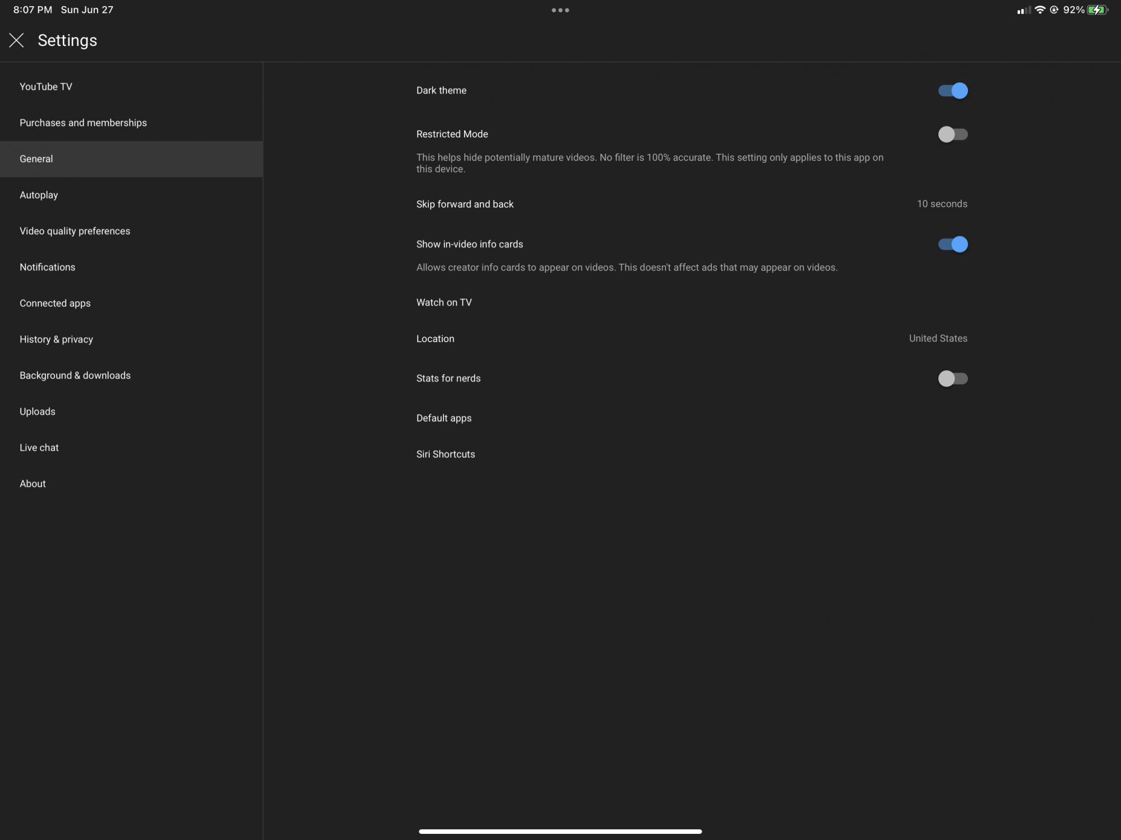Viewport: 1121px width, 840px height.
Task: Turn off the Dark theme toggle
Action: 952,91
